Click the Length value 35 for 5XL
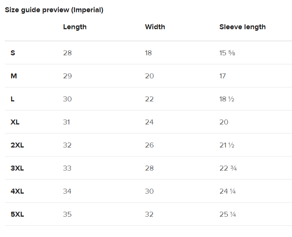 pyautogui.click(x=67, y=214)
